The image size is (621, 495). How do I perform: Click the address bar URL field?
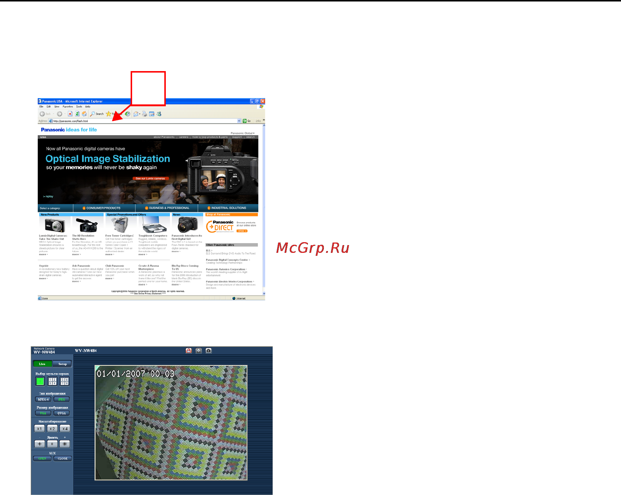pos(144,121)
